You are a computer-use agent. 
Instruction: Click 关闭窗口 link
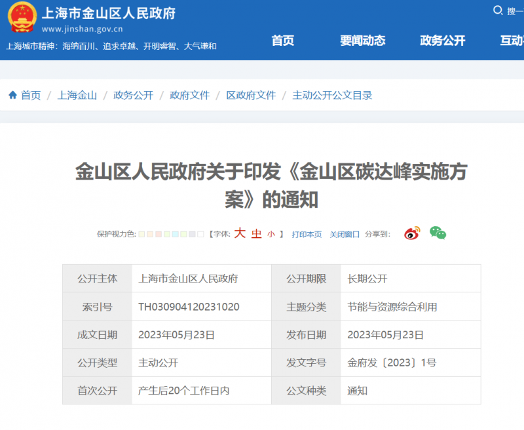point(345,235)
